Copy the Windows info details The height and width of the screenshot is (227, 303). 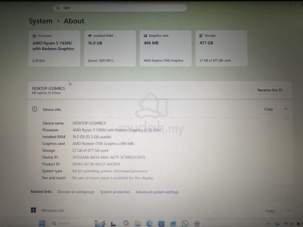tap(270, 211)
